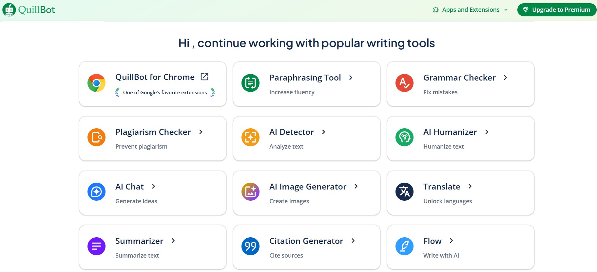Click the AI Detector scan icon
597x272 pixels.
pos(250,137)
